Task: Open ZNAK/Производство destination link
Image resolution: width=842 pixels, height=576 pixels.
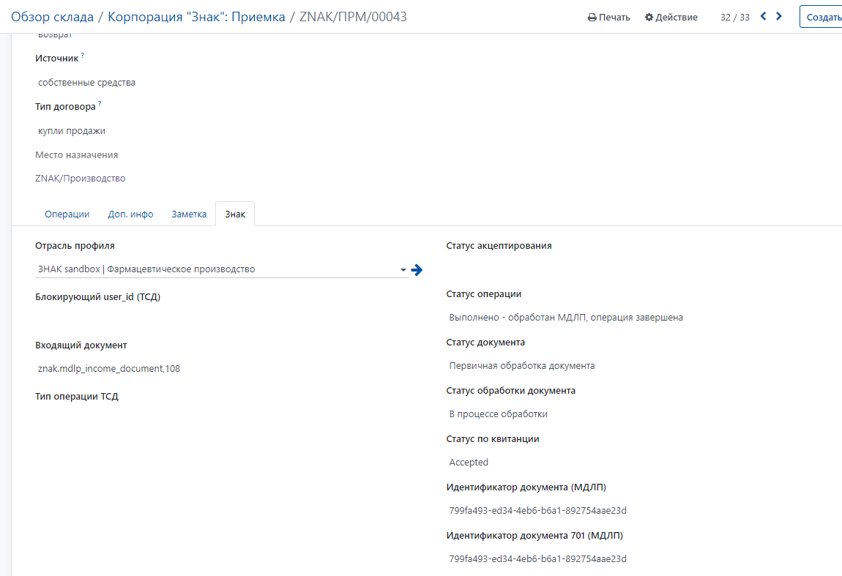Action: coord(80,179)
